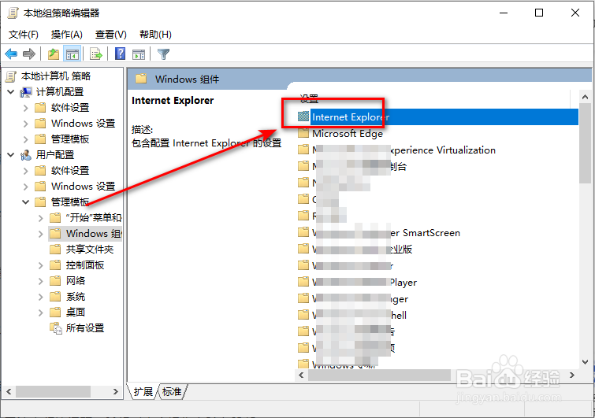Expand Windows 设置 under 计算机配置
This screenshot has height=418, width=595.
25,124
